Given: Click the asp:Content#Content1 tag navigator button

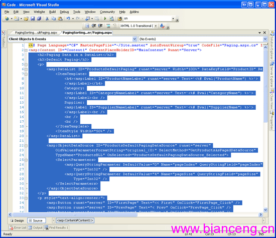Looking at the screenshot, I should tap(75, 220).
